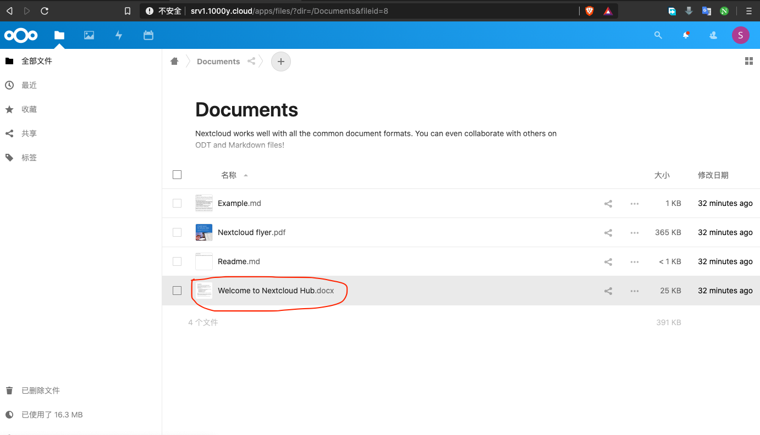760x435 pixels.
Task: Click the 不安全 site security warning indicator
Action: (163, 10)
